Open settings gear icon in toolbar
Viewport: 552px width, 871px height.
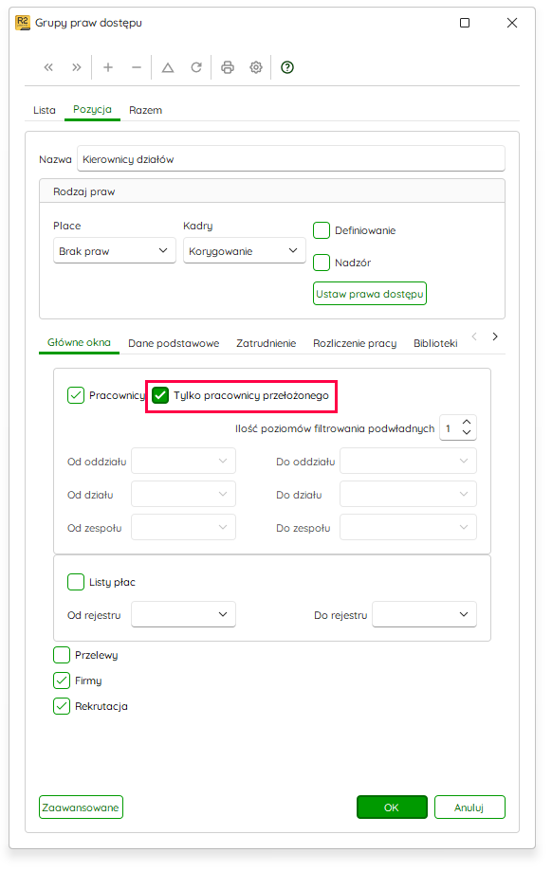[256, 67]
